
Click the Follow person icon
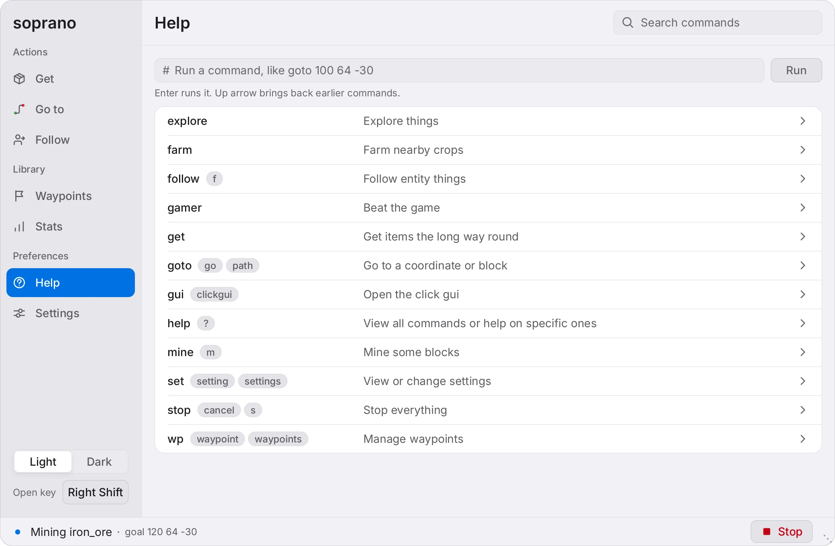(19, 140)
